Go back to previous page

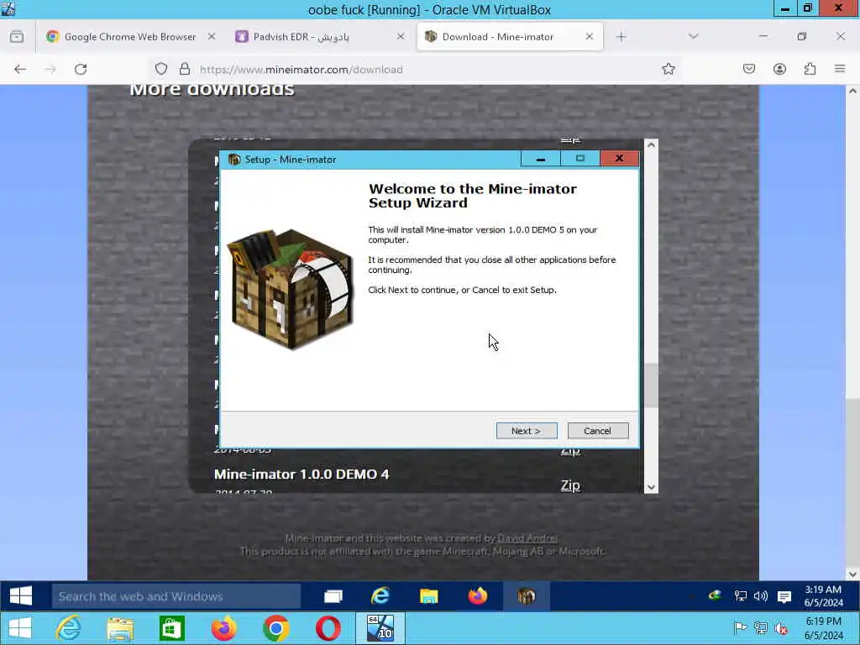[20, 69]
